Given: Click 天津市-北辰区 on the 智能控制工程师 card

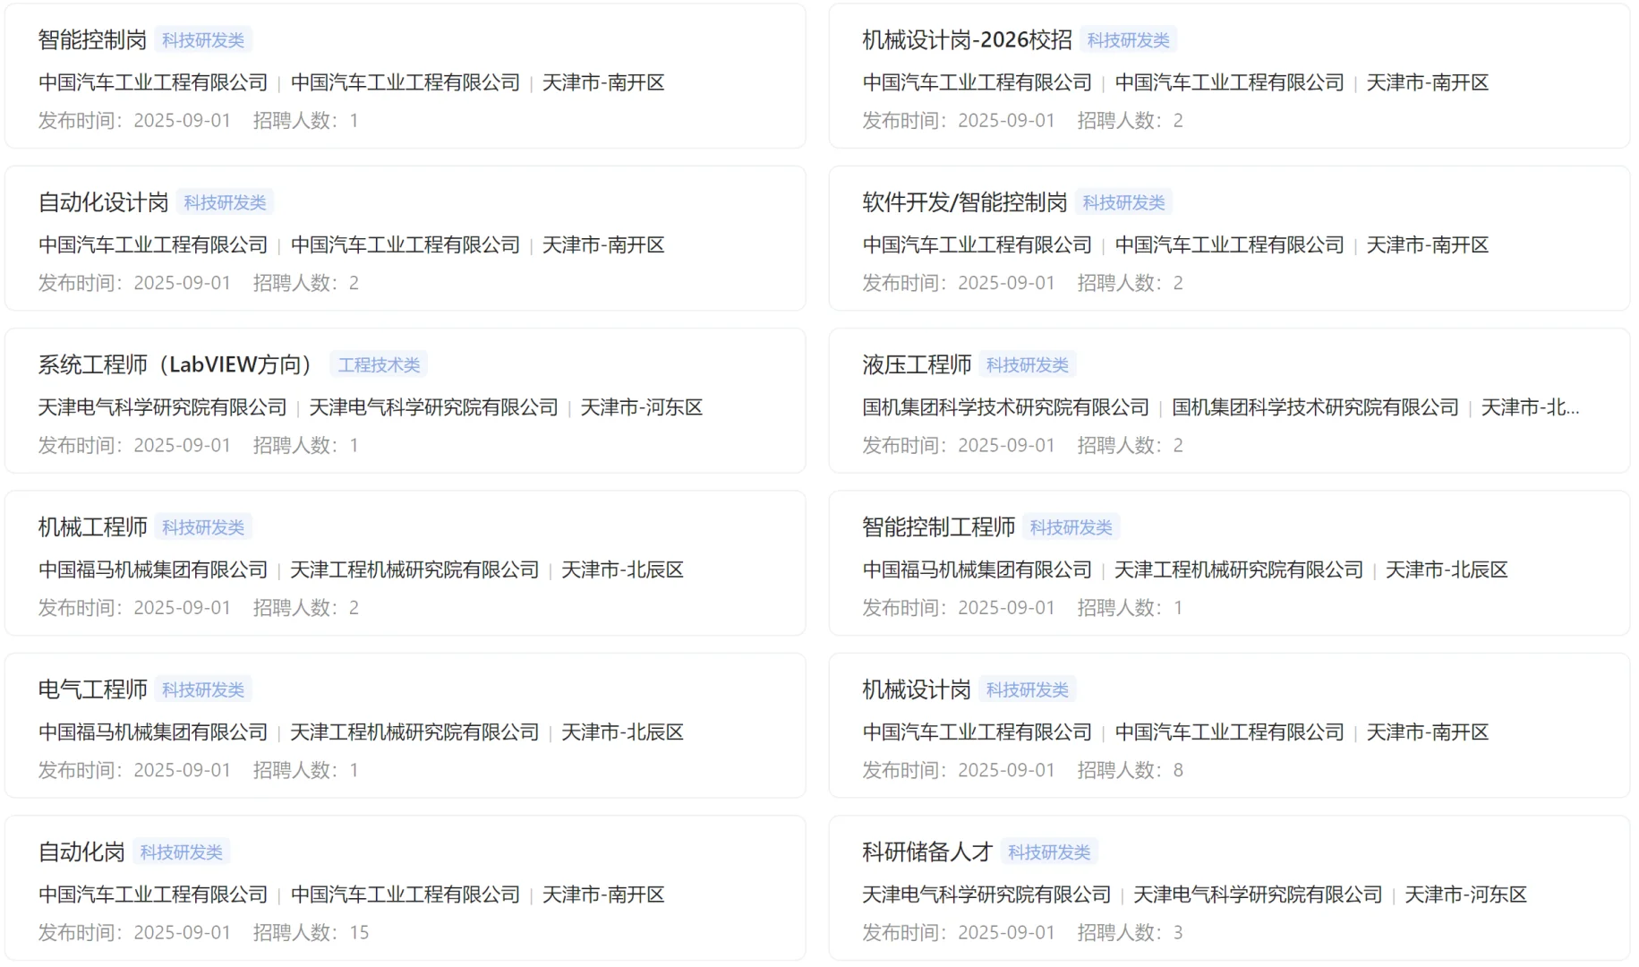Looking at the screenshot, I should pos(1447,569).
